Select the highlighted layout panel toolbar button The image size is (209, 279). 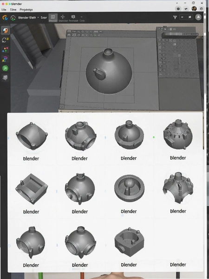tap(53, 18)
